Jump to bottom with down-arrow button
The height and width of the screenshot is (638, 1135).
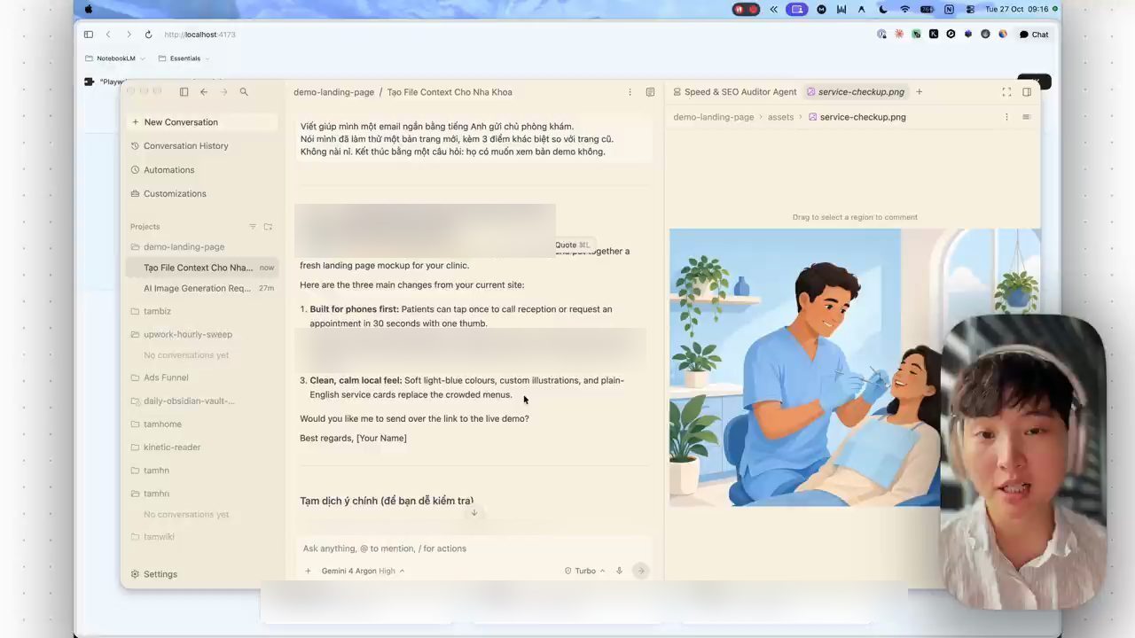474,512
